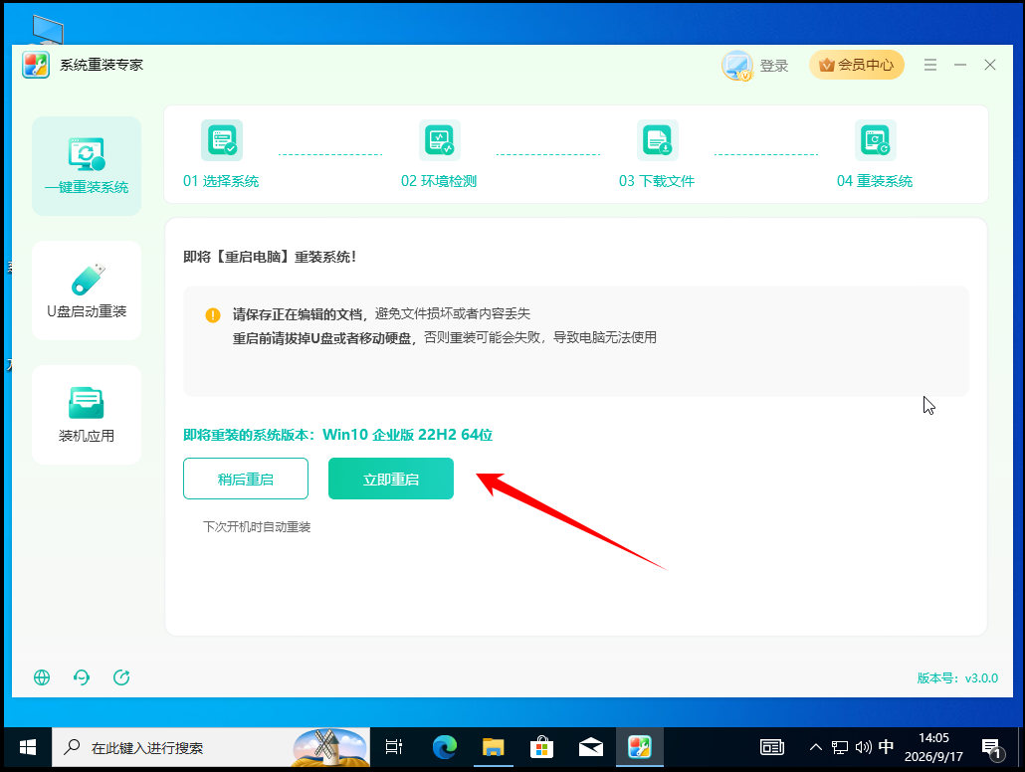Image resolution: width=1025 pixels, height=772 pixels.
Task: Minimize the 系统重装专家 window
Action: click(x=960, y=65)
